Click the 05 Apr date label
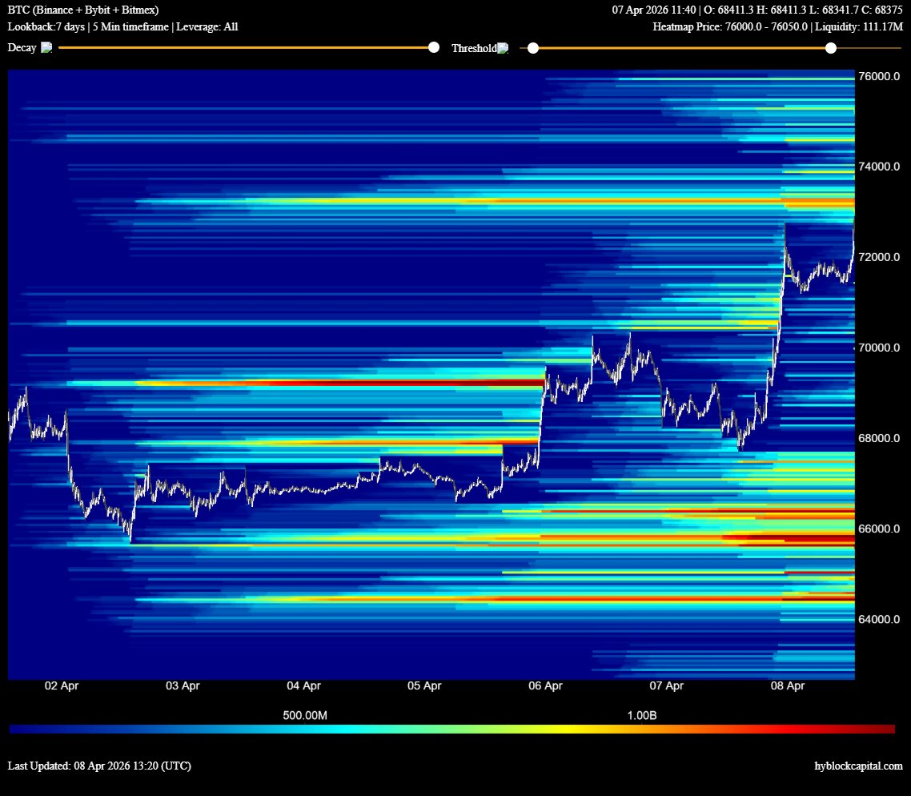Image resolution: width=911 pixels, height=796 pixels. click(x=424, y=685)
